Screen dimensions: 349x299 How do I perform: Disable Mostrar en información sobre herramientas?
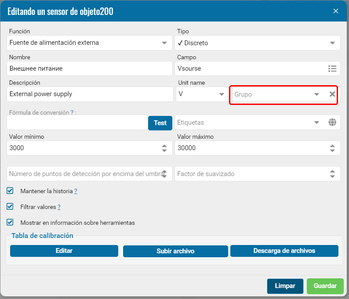click(x=10, y=222)
